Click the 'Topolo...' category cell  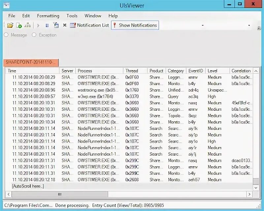[175, 116]
